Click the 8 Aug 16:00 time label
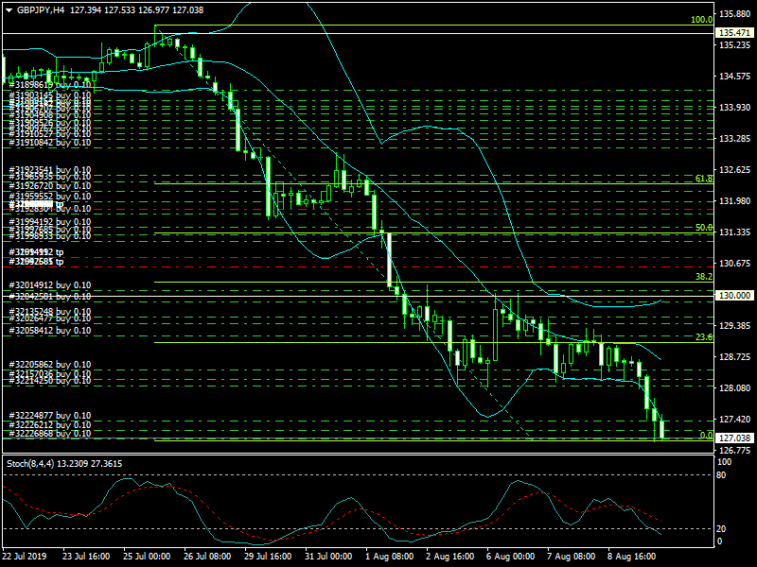 click(x=631, y=557)
